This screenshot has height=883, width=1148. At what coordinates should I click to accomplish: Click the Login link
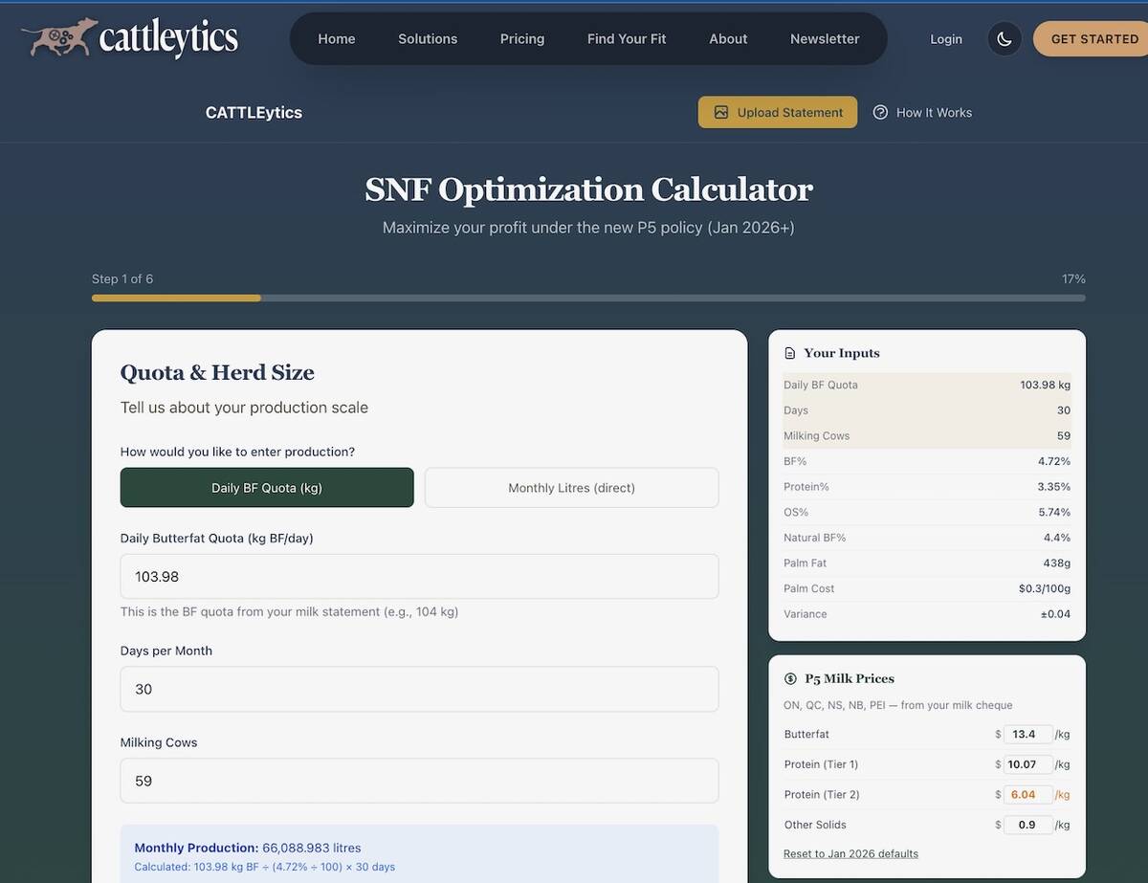tap(945, 39)
